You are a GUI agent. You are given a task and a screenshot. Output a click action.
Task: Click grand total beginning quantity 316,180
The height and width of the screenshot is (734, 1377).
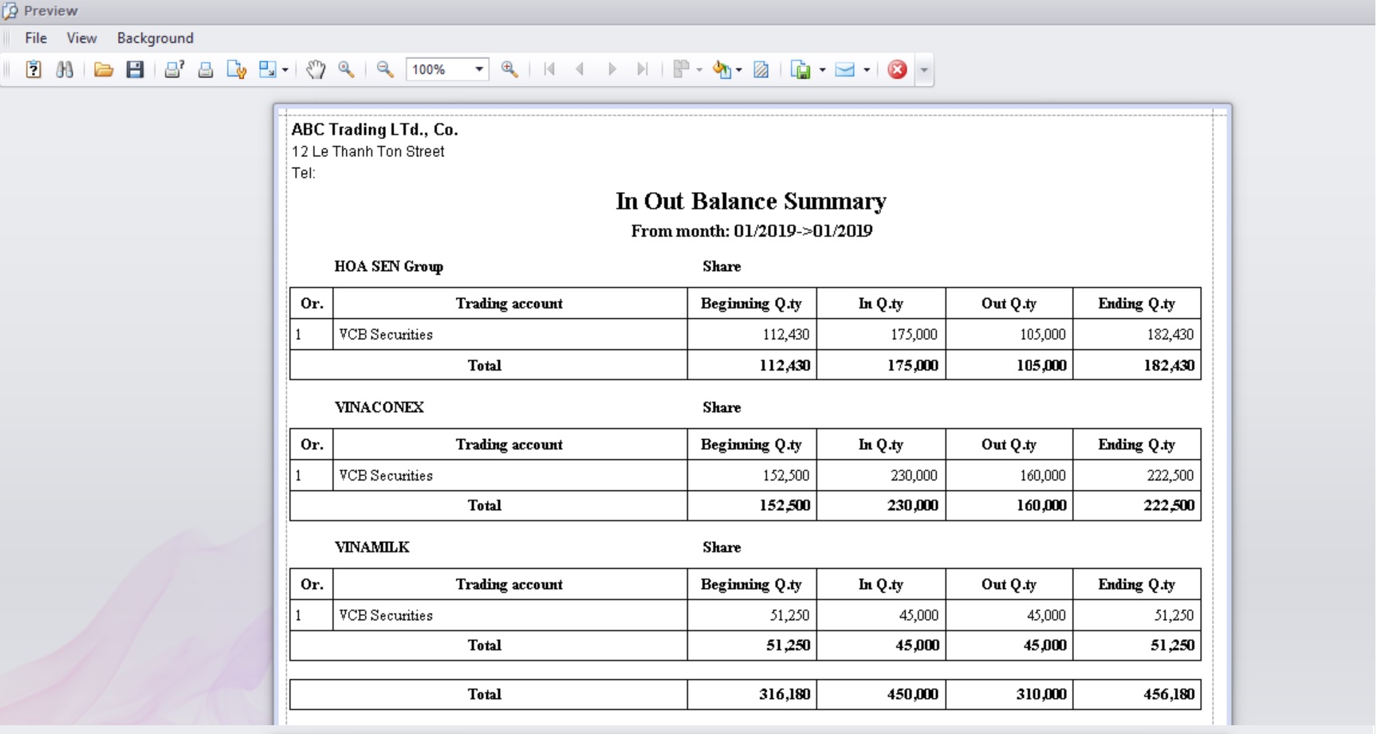pyautogui.click(x=785, y=694)
